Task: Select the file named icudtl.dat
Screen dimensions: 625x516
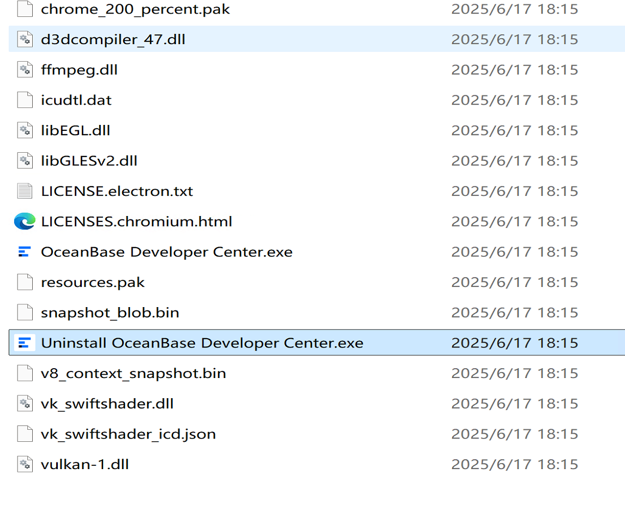Action: pos(76,100)
